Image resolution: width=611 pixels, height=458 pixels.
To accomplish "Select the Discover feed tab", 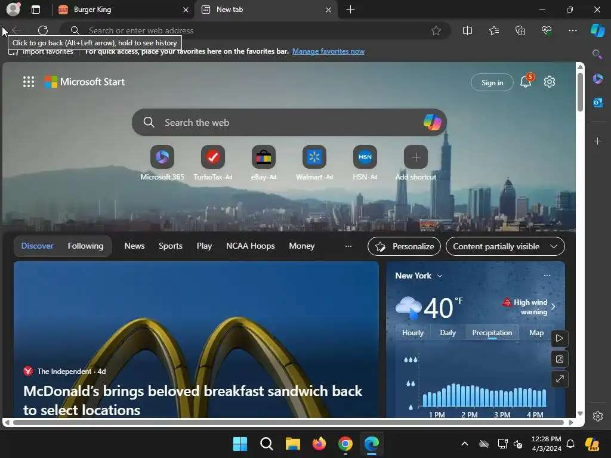I will (x=37, y=246).
